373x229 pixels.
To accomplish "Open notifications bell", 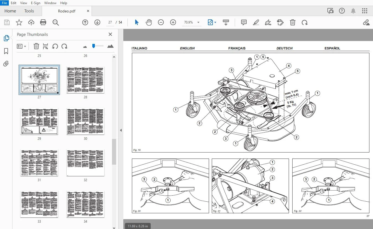I will pos(353,11).
